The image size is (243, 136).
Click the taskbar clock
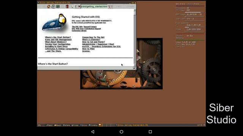pos(201,125)
